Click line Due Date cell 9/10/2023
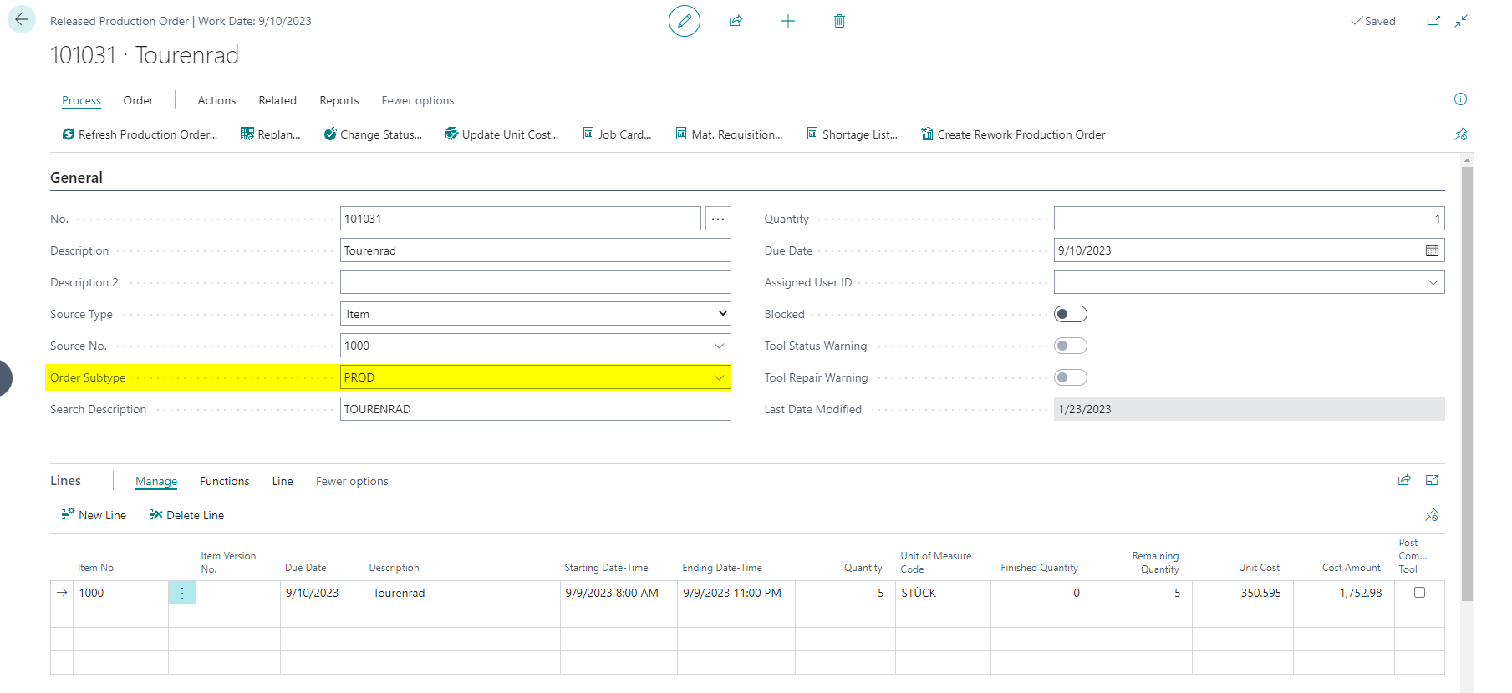1512x693 pixels. (322, 593)
